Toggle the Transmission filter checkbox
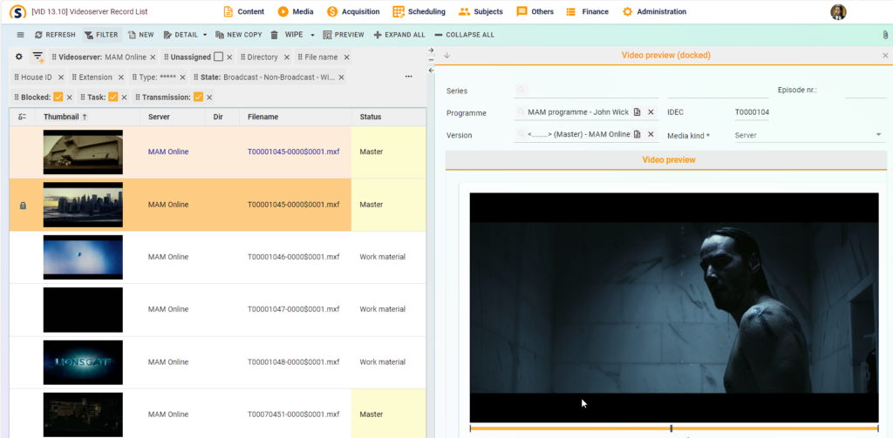 click(x=198, y=97)
